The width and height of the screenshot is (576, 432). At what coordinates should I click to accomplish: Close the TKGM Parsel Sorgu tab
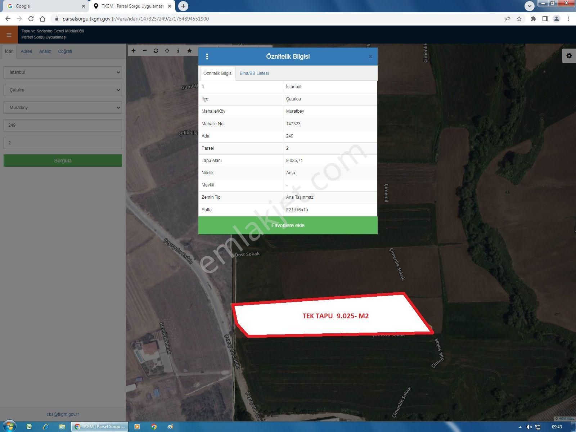tap(170, 6)
